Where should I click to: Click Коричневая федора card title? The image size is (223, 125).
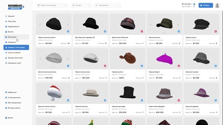156,107
